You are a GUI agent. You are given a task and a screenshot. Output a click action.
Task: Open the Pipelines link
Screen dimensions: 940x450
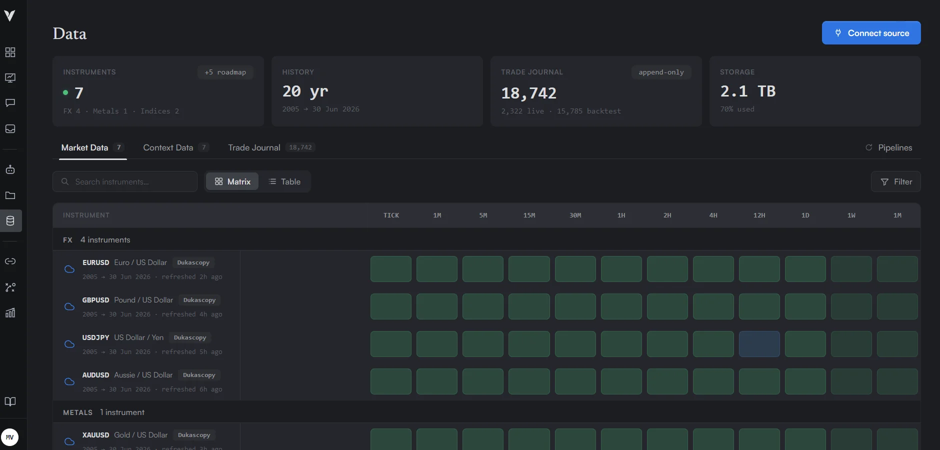point(889,147)
